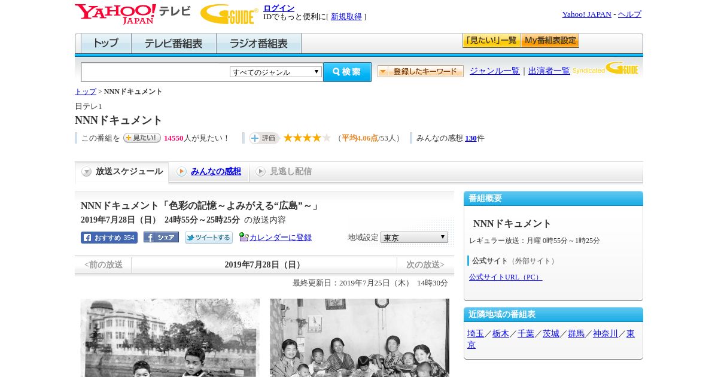
Task: Click the family group photo thumbnail
Action: click(360, 338)
